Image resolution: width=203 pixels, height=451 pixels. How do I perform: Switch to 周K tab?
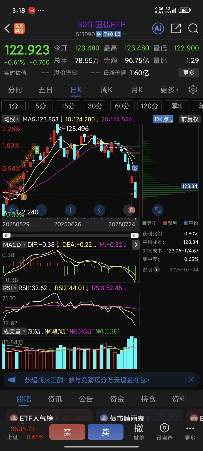pos(107,90)
